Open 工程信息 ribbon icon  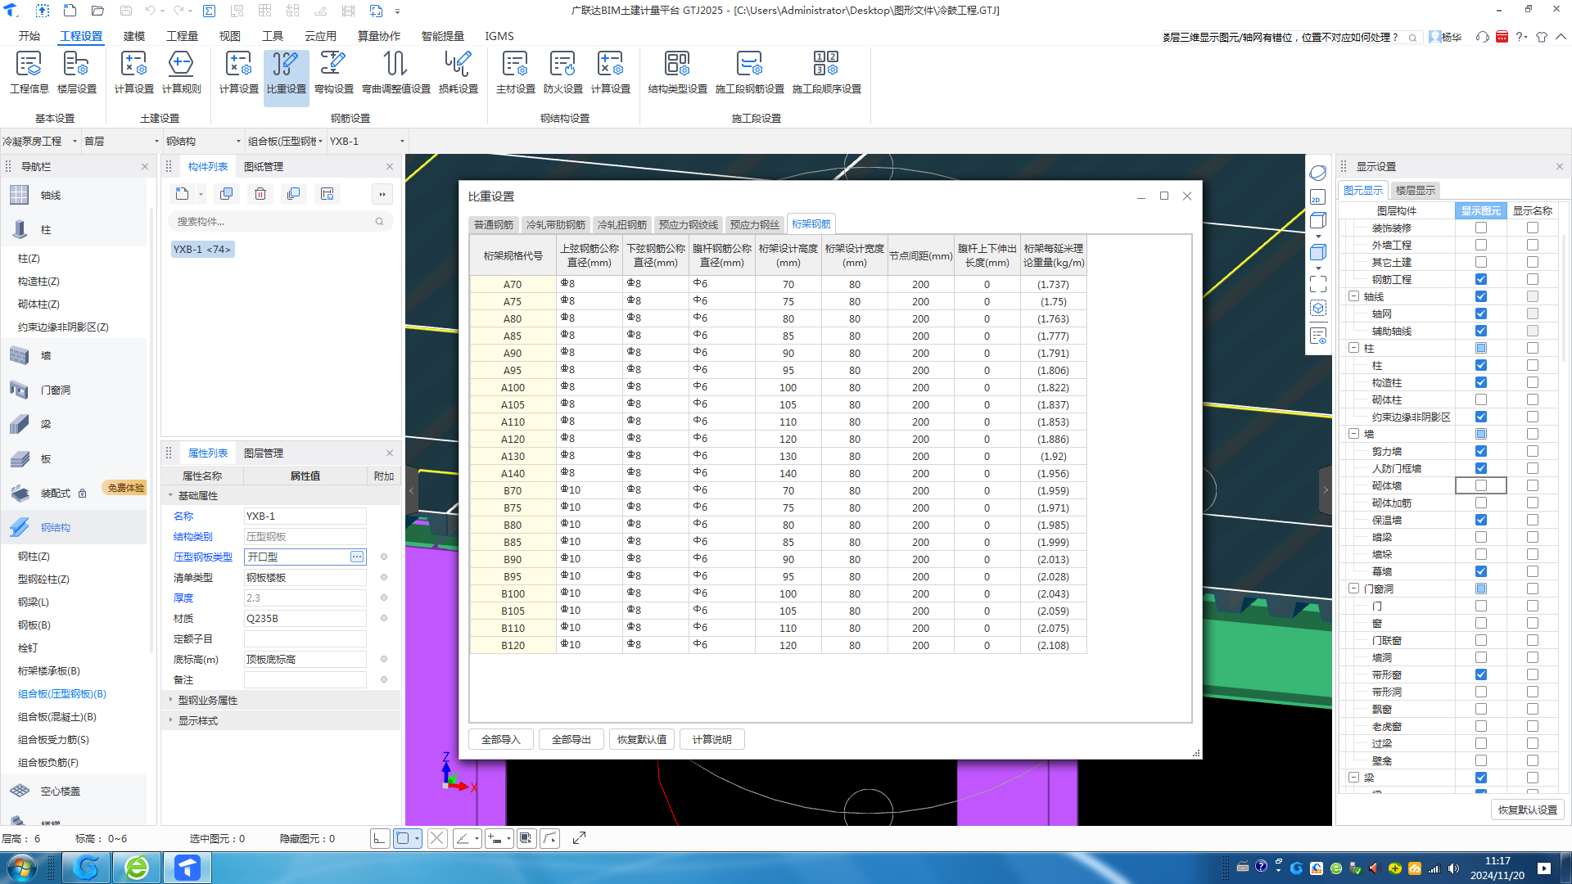coord(29,73)
